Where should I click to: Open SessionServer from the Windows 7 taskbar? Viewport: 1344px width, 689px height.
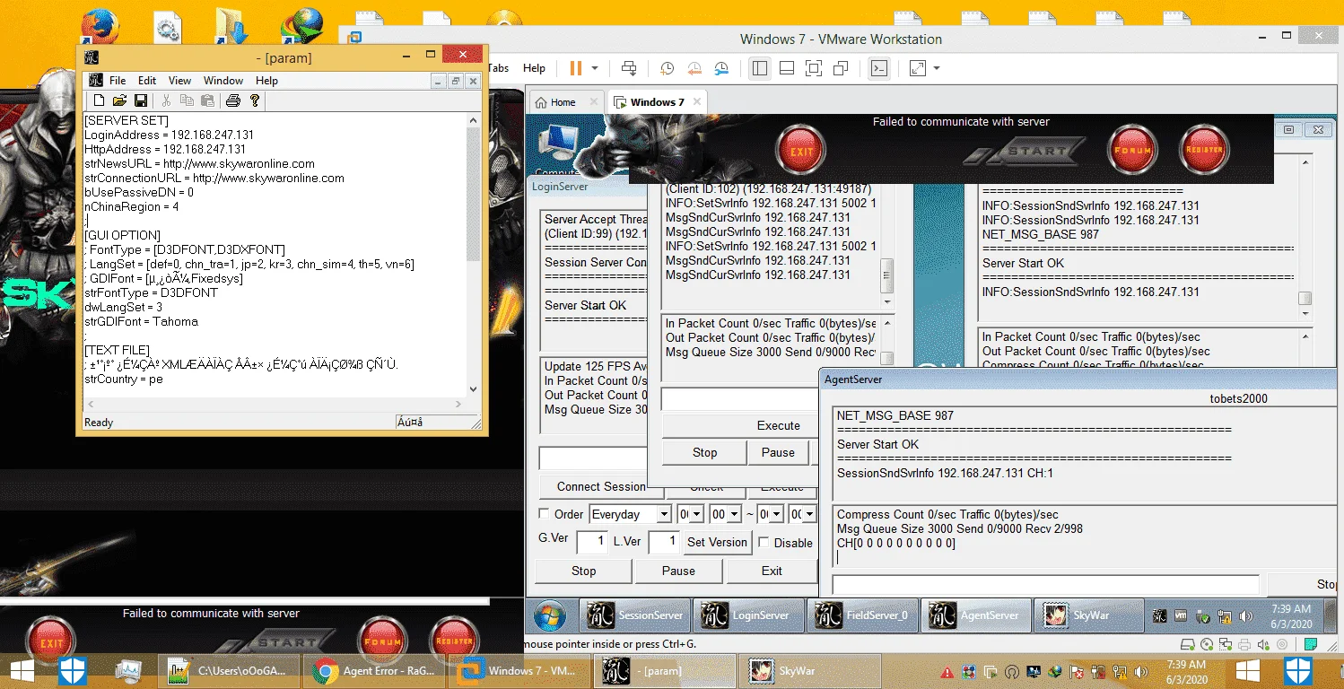click(635, 615)
